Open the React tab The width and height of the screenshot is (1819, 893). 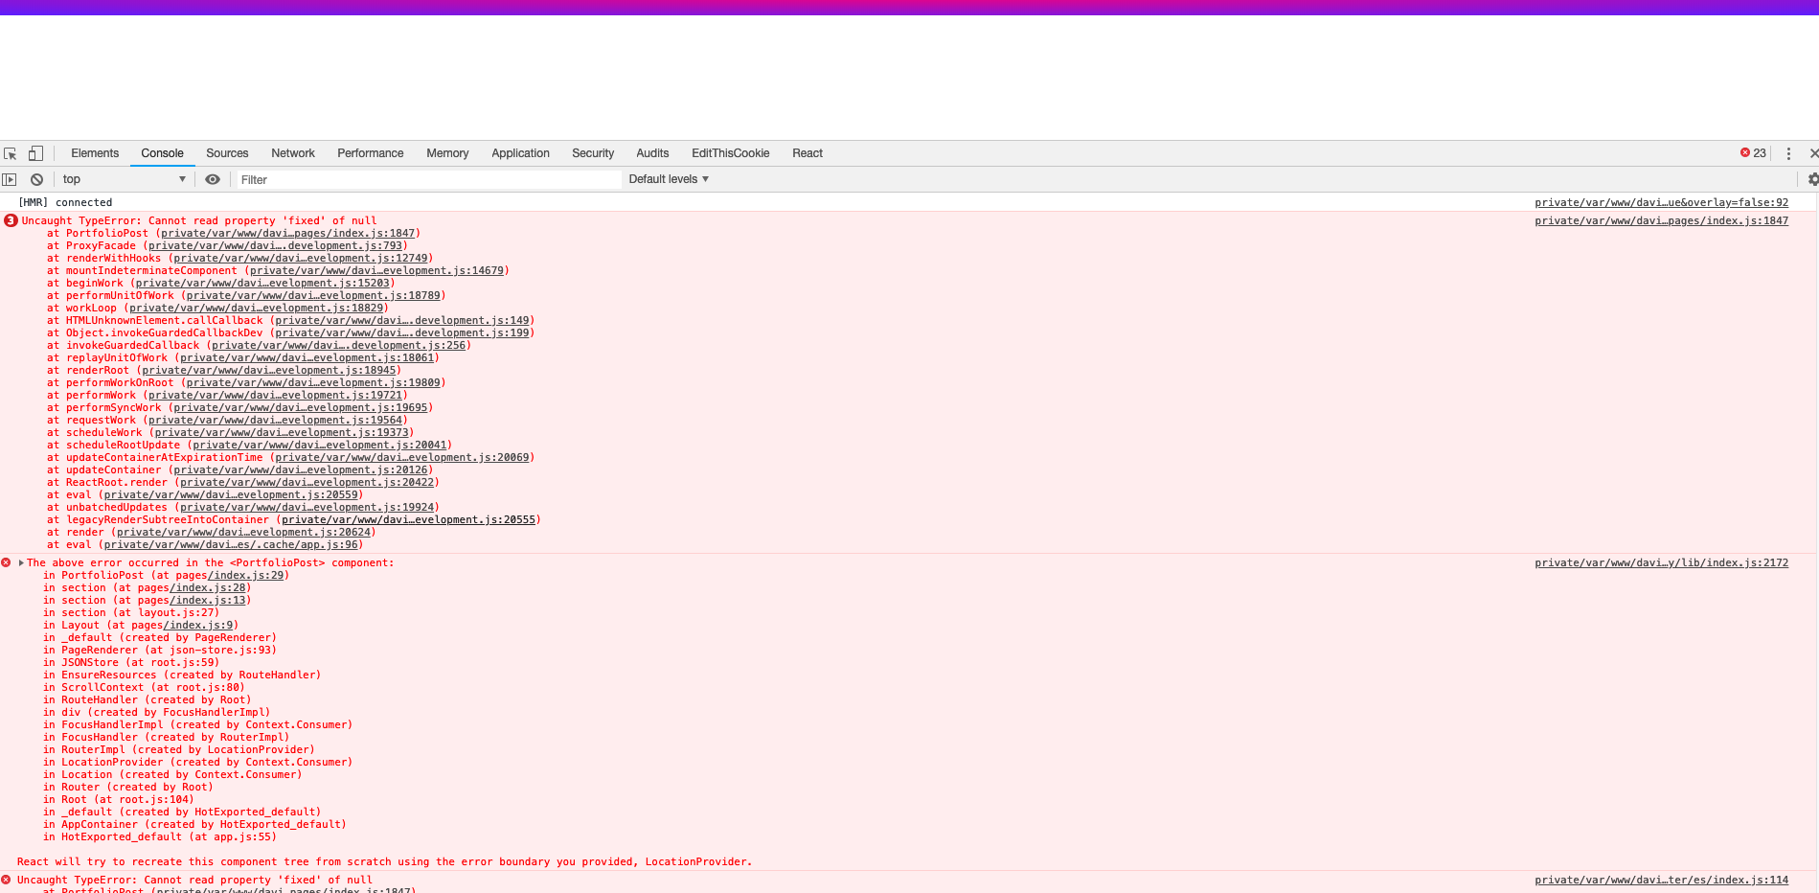coord(807,153)
